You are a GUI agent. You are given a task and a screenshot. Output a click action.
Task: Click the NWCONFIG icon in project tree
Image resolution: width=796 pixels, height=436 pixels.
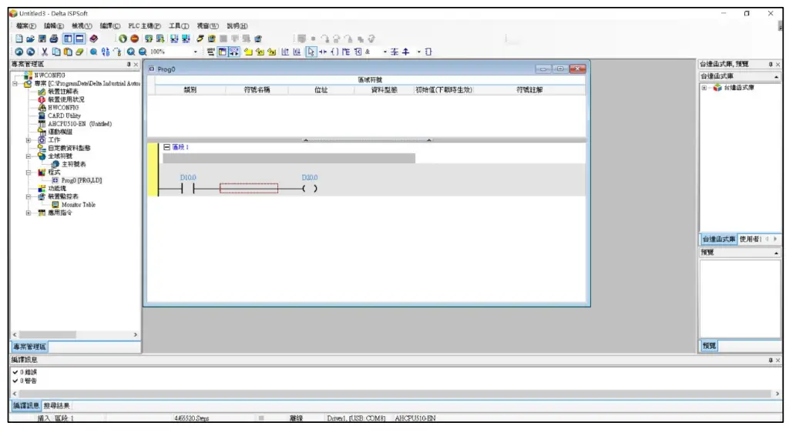tap(29, 75)
